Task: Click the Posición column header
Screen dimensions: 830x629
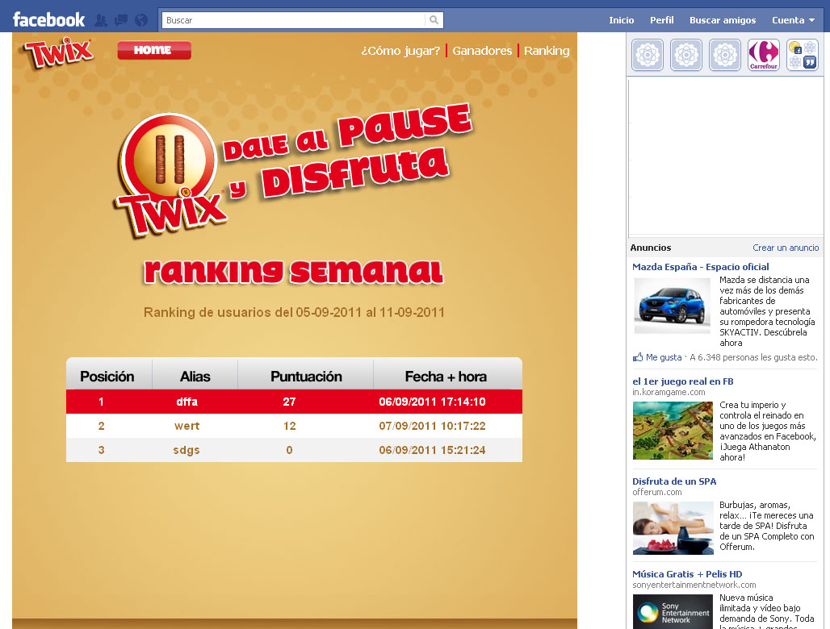Action: 107,377
